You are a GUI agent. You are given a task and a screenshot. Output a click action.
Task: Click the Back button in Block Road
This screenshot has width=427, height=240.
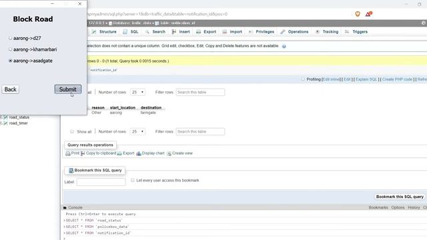click(11, 89)
